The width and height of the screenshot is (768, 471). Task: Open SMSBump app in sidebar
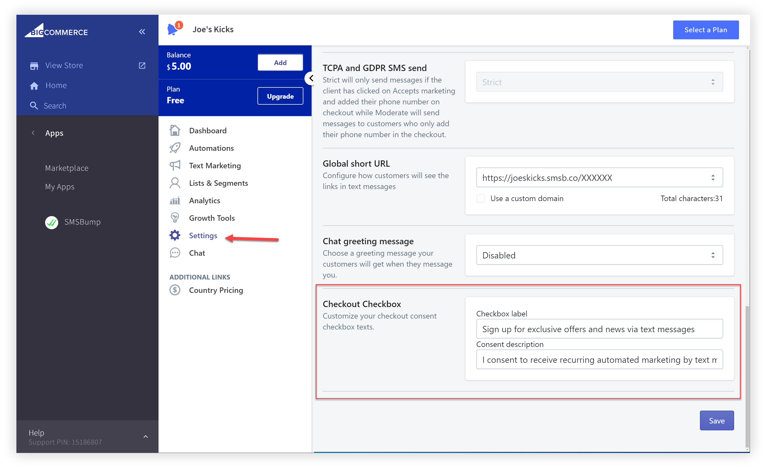point(83,222)
